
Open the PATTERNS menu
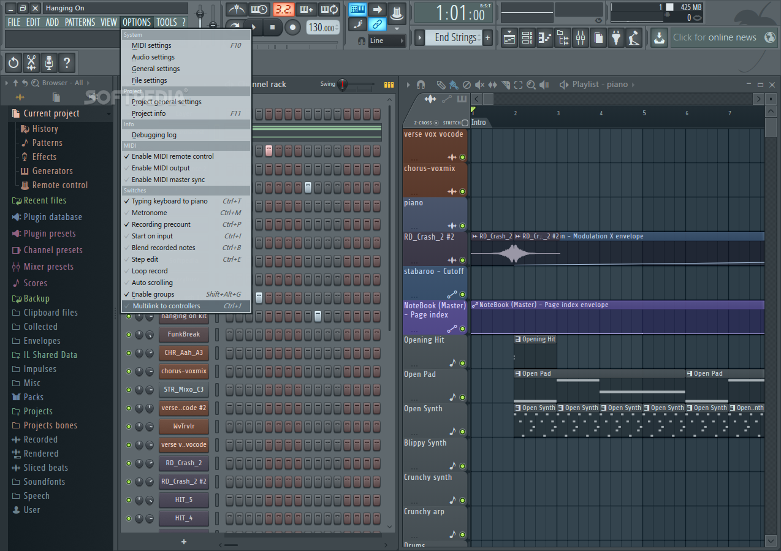click(x=80, y=22)
